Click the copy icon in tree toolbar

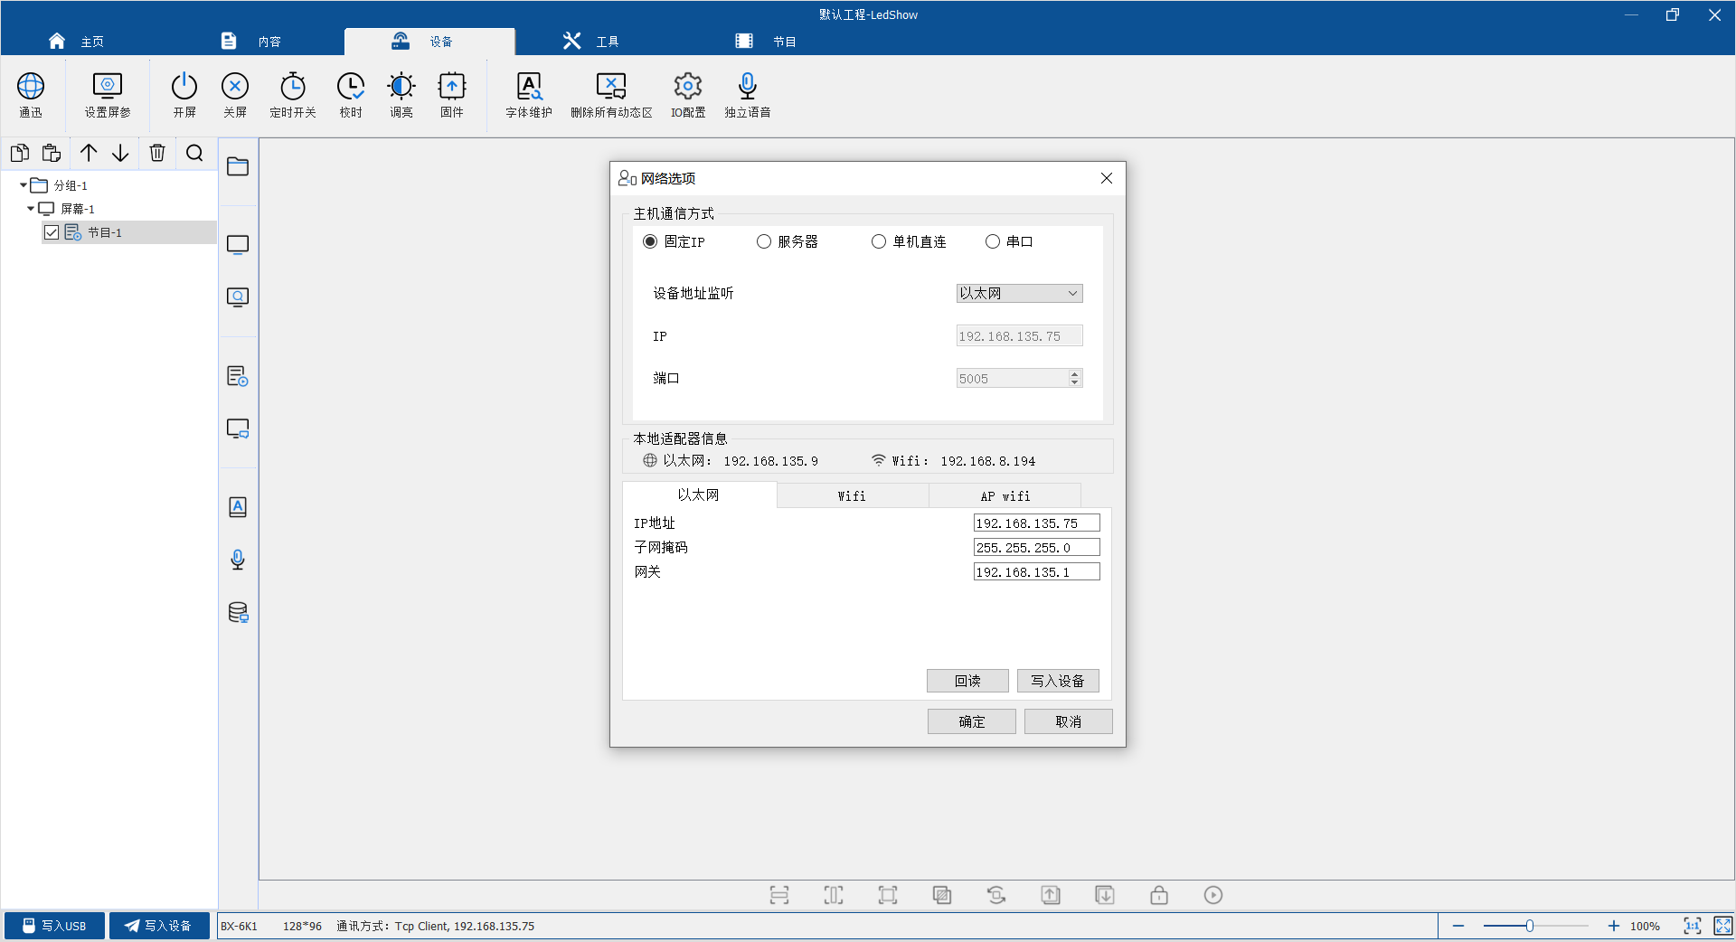pos(20,153)
